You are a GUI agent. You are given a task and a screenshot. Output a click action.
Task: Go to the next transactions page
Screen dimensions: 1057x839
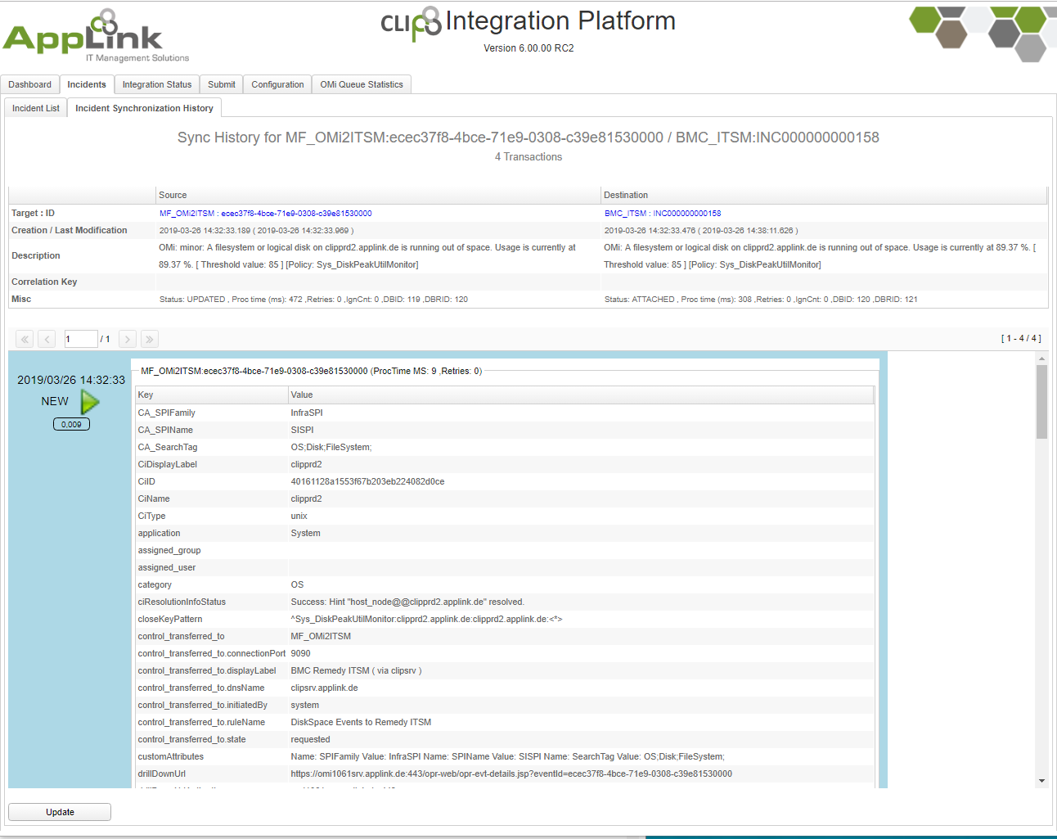click(128, 339)
